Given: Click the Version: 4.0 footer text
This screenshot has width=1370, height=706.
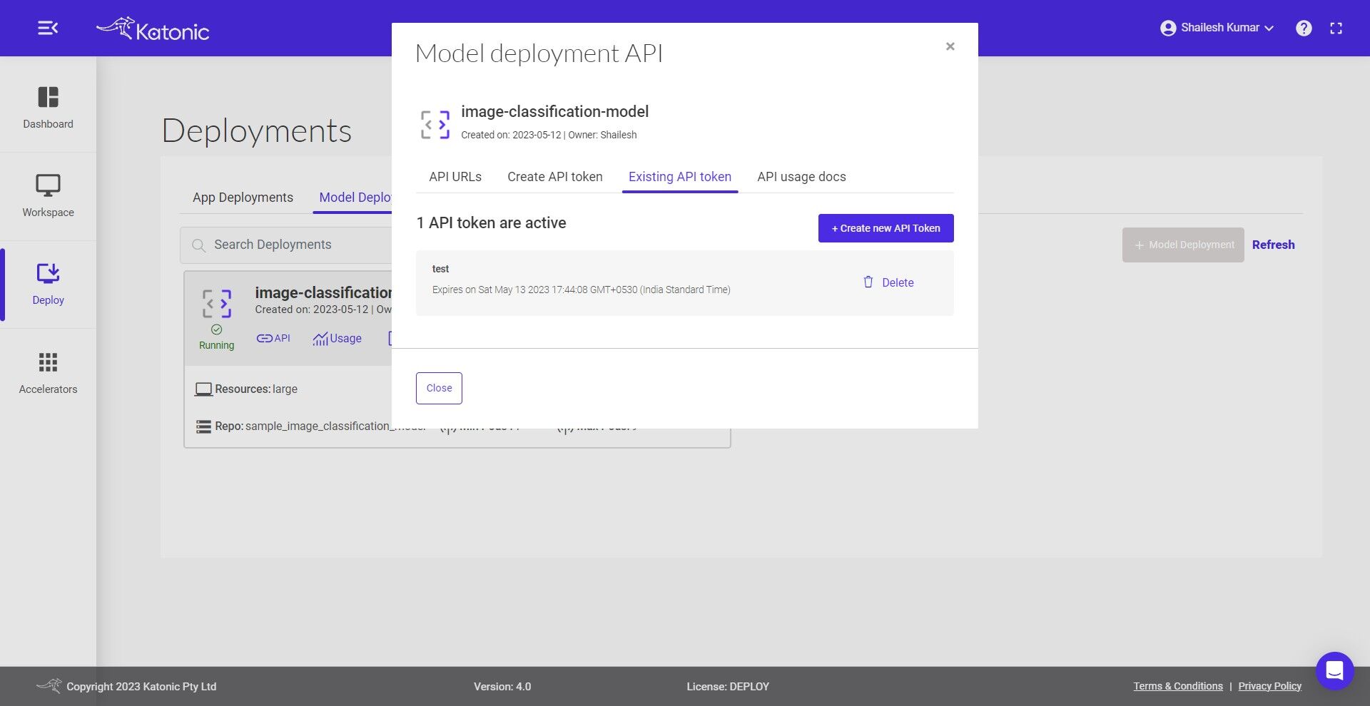Looking at the screenshot, I should point(502,687).
